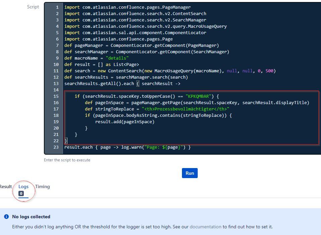Click the Logs count badge showing 0
The image size is (321, 235).
[21, 193]
